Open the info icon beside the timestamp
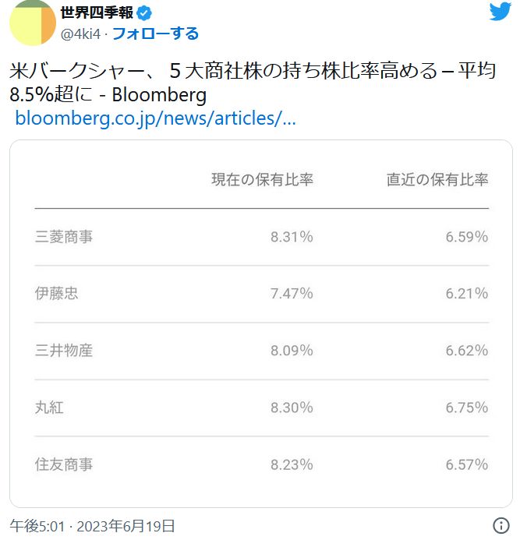 click(502, 525)
